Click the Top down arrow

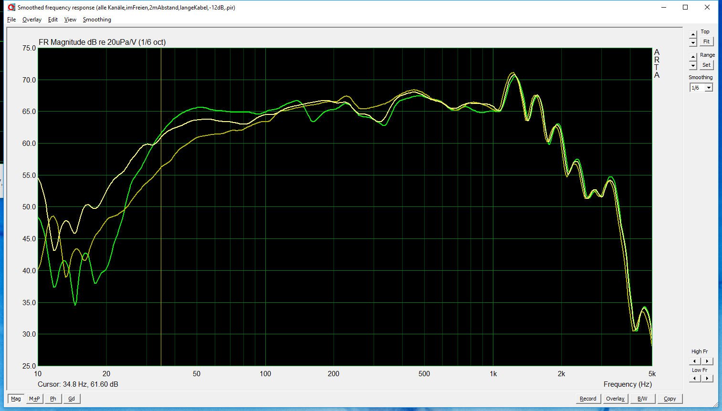coord(693,42)
